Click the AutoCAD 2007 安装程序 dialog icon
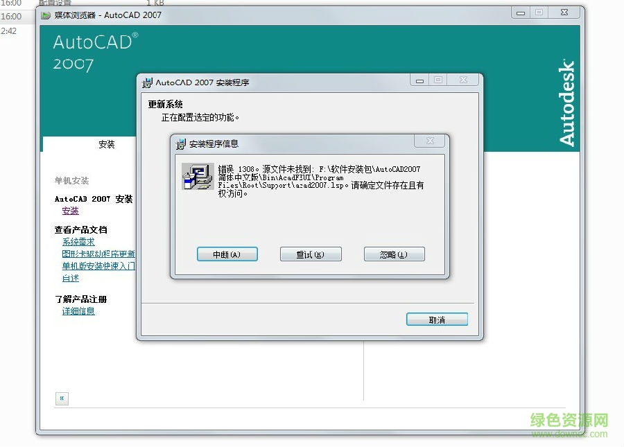Image resolution: width=624 pixels, height=447 pixels. tap(147, 81)
